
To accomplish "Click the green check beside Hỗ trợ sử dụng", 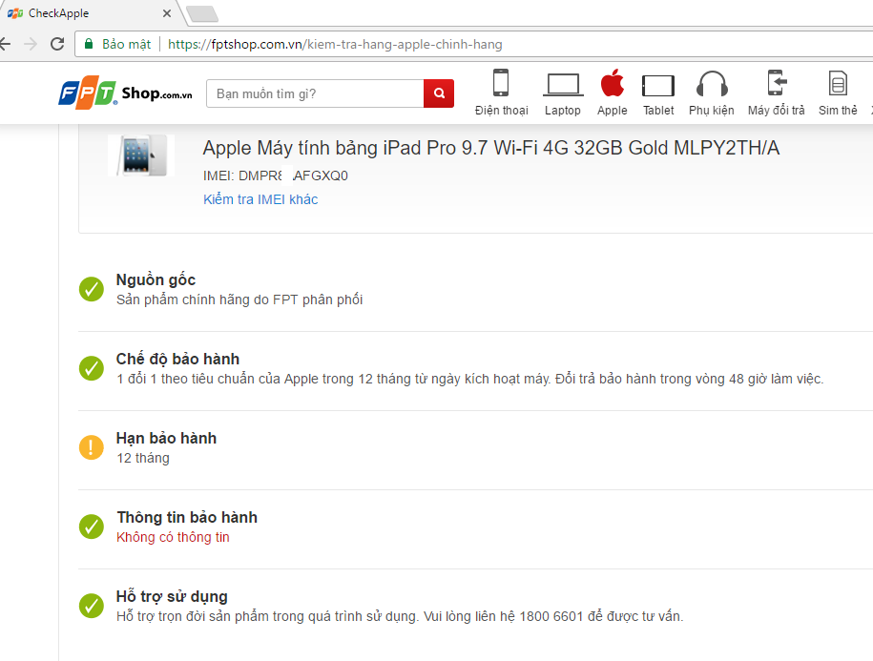I will coord(92,606).
